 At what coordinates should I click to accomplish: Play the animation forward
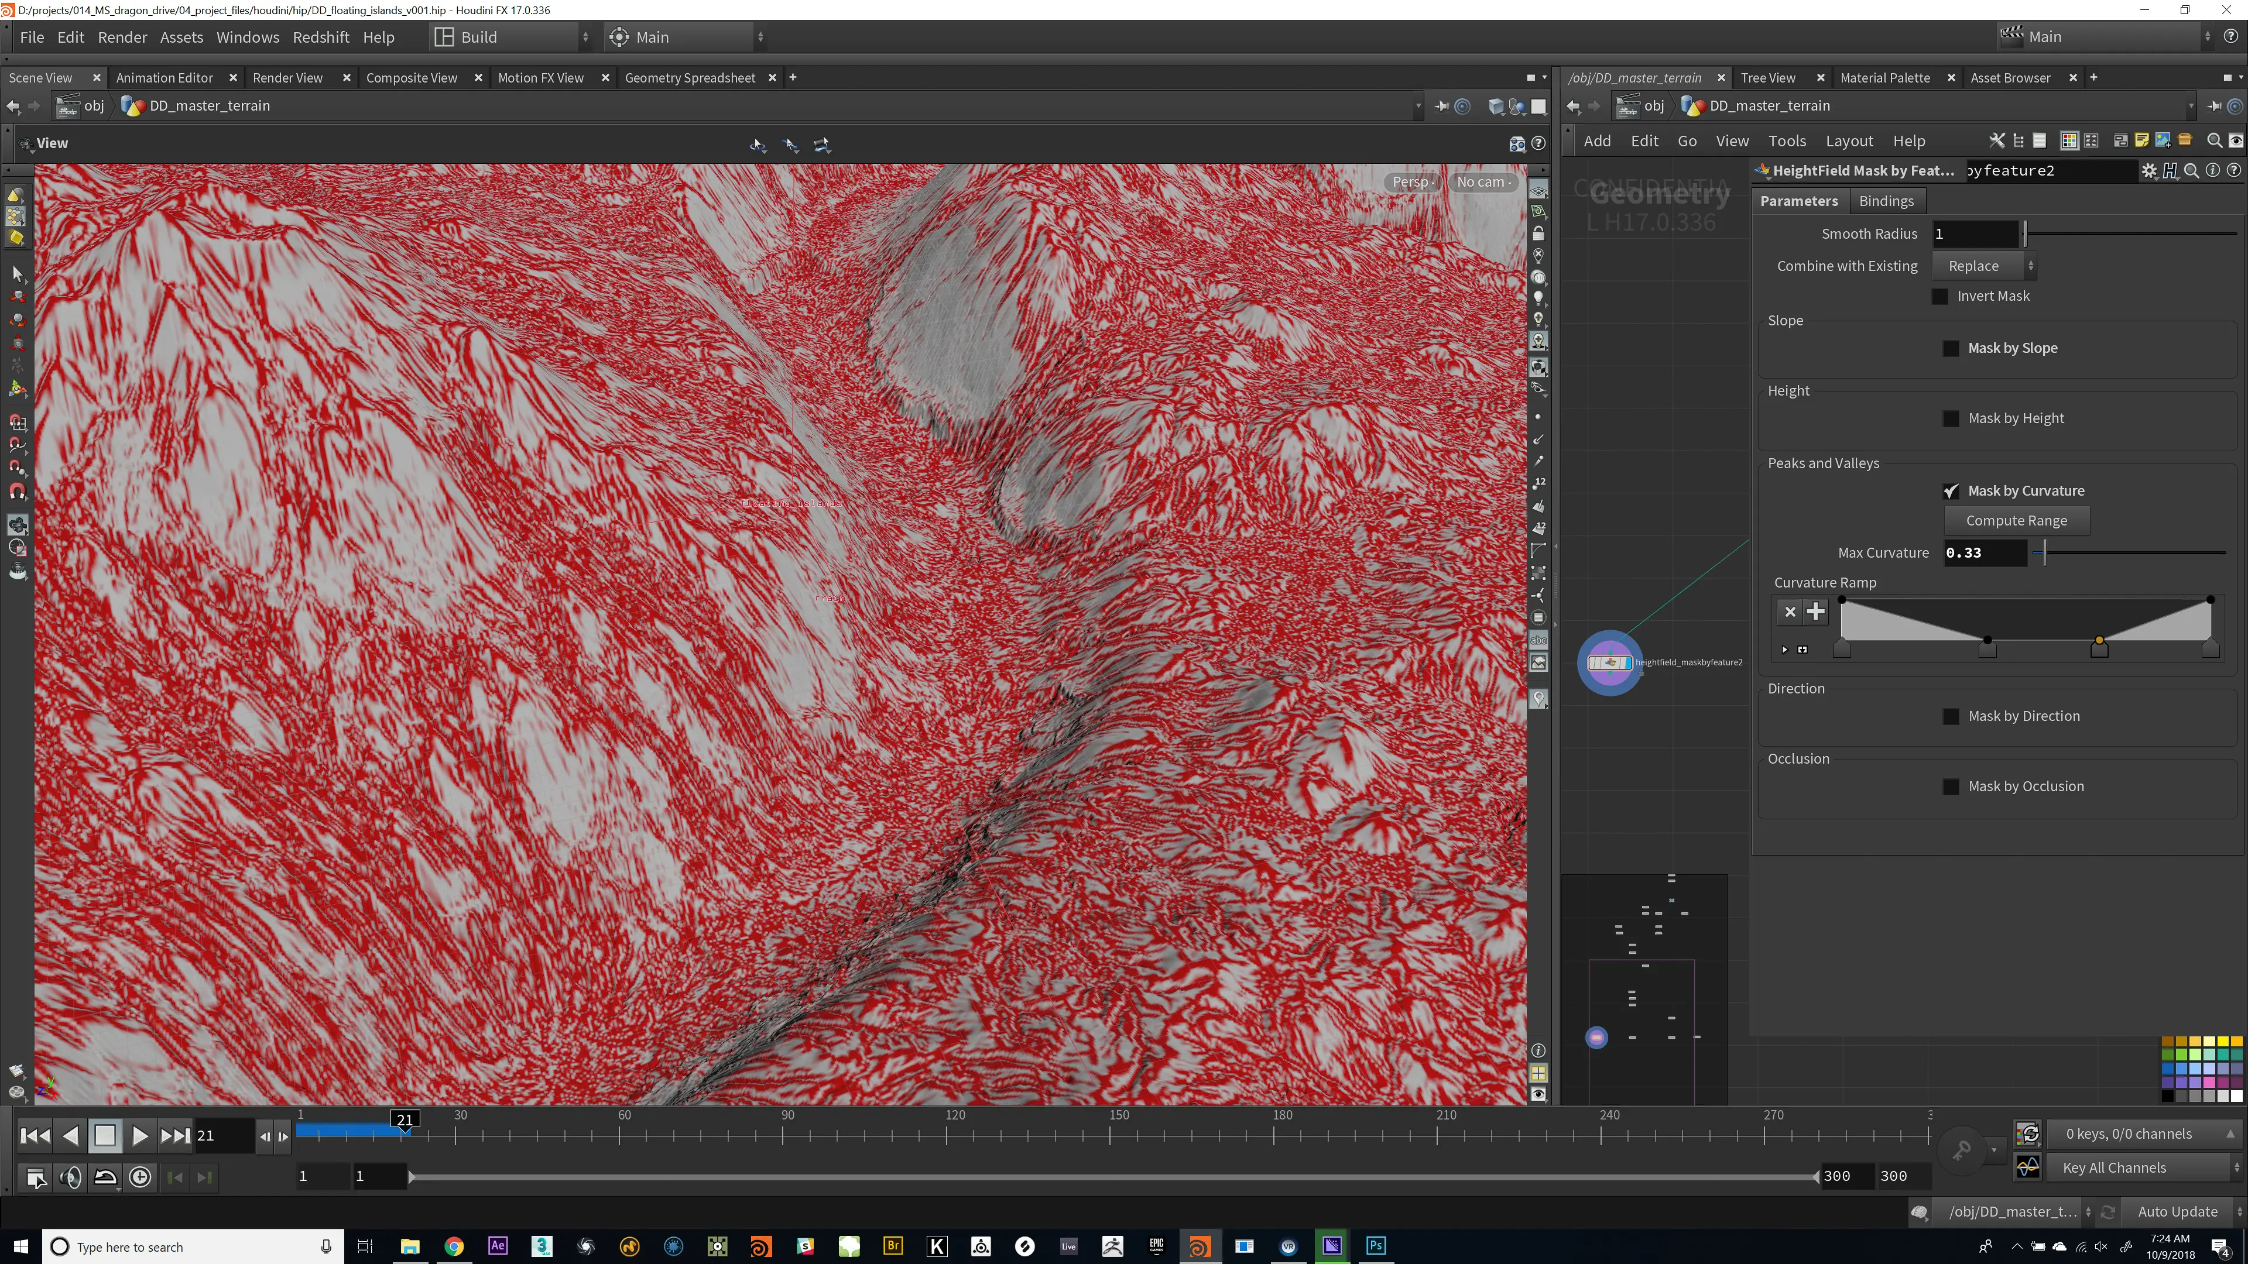(140, 1136)
